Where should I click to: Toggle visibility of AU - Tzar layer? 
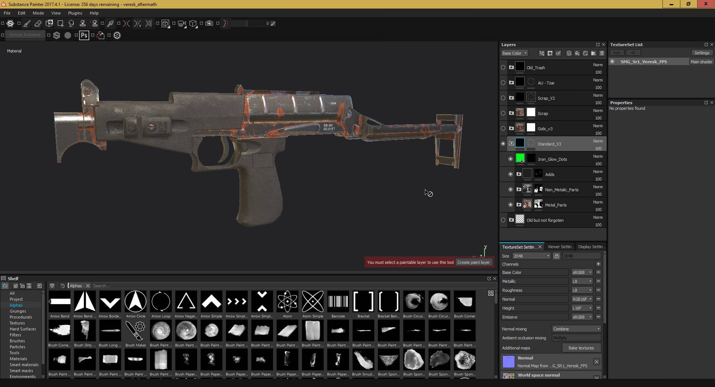pyautogui.click(x=503, y=83)
